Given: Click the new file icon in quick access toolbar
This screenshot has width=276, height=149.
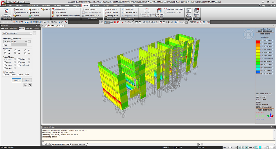Looking at the screenshot, I should [8, 2].
